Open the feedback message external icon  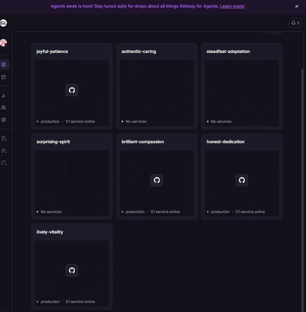4,163
